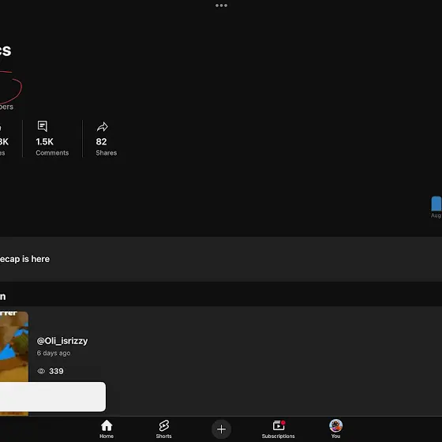Select the 339 view count
442x442 pixels.
[x=56, y=371]
